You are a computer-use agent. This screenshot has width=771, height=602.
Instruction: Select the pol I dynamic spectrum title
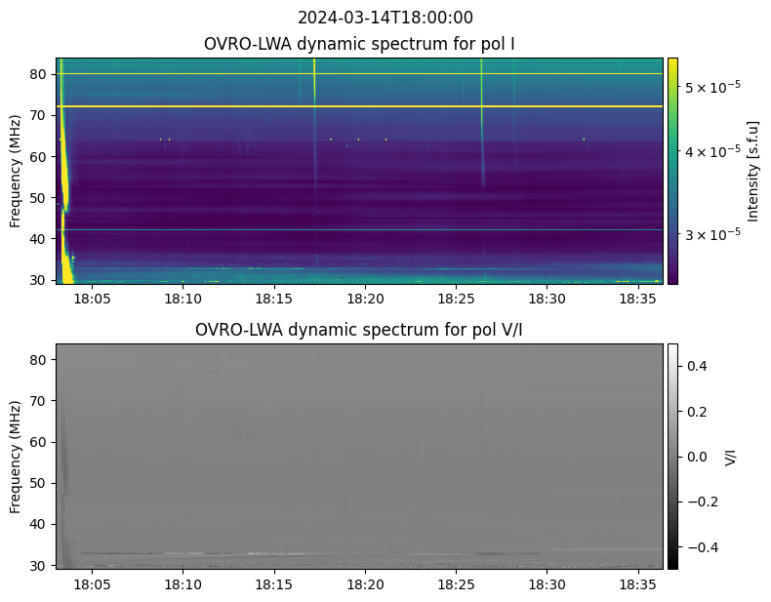tap(359, 44)
